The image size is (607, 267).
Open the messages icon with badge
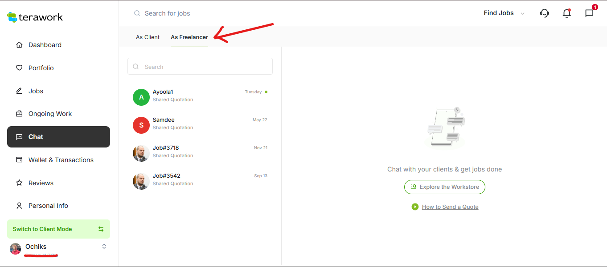[x=589, y=13]
